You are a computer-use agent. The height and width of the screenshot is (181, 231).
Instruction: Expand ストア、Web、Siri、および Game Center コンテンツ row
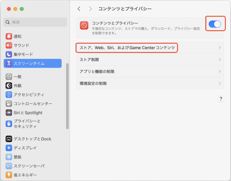(x=150, y=48)
